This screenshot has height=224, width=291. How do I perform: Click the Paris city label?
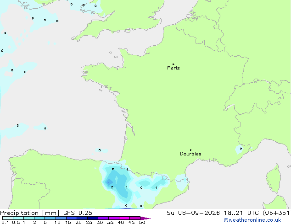click(x=173, y=68)
